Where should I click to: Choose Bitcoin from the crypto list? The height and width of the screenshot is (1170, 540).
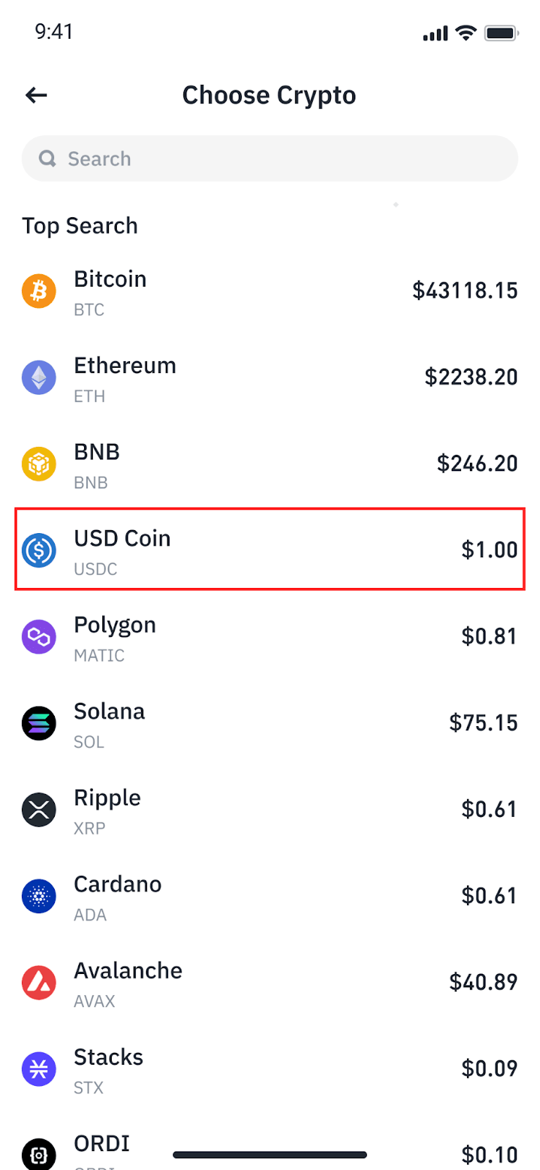click(270, 291)
